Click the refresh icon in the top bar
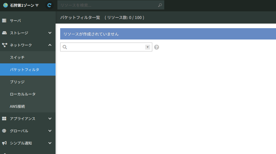276x154 pixels. point(49,5)
